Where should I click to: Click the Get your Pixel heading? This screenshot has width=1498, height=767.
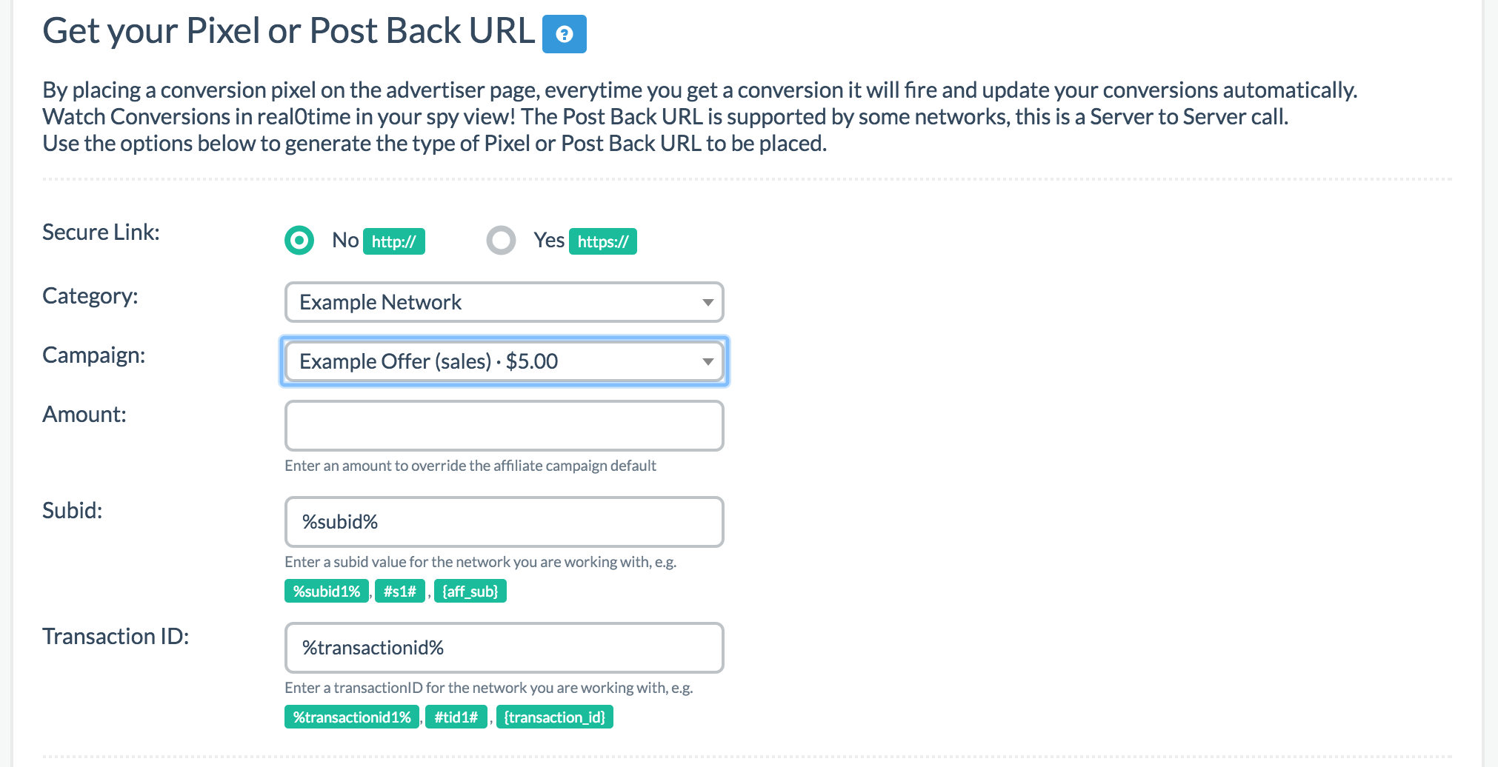click(x=288, y=31)
